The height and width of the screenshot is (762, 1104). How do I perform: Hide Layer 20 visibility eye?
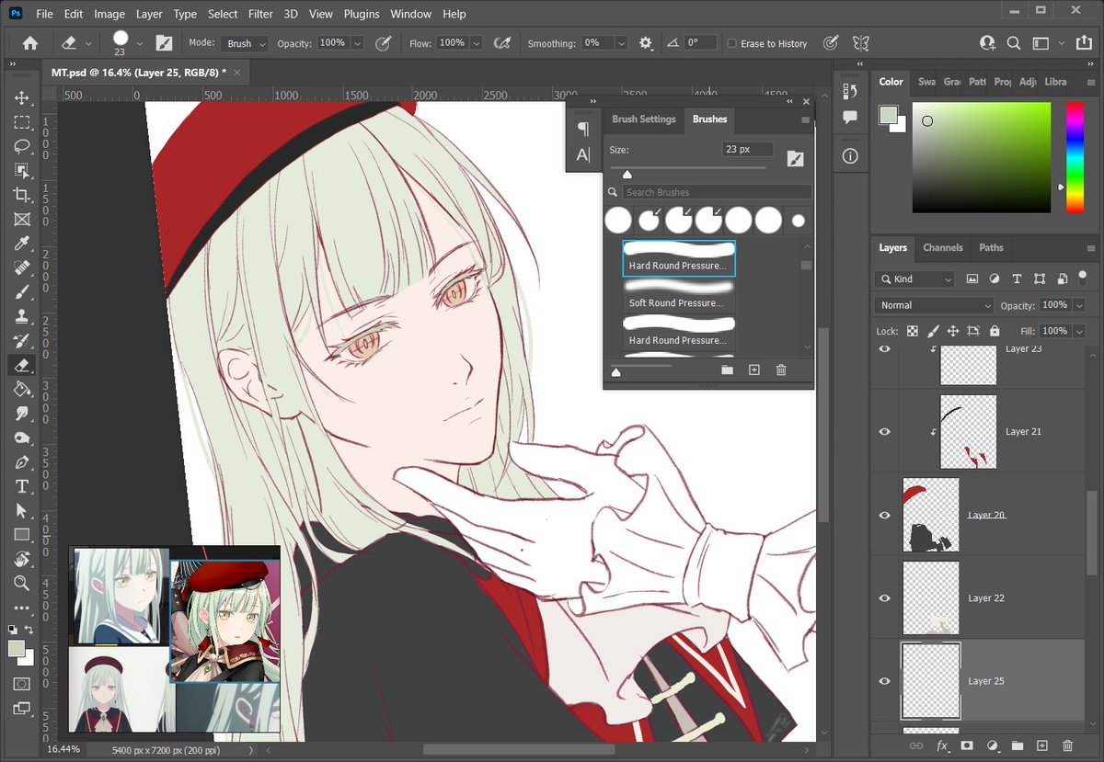point(885,516)
